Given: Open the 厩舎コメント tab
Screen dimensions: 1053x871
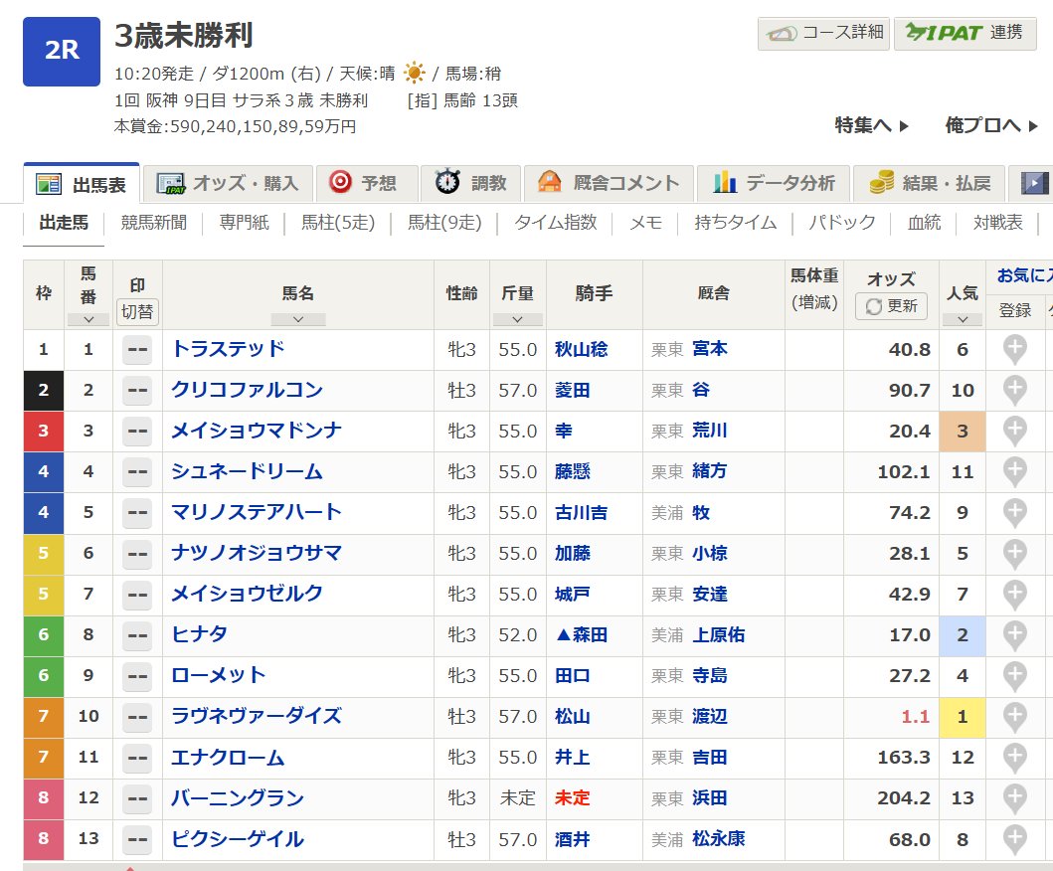Looking at the screenshot, I should (610, 183).
